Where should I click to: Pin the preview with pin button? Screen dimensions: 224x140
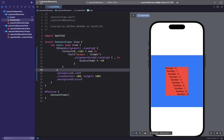(133, 15)
